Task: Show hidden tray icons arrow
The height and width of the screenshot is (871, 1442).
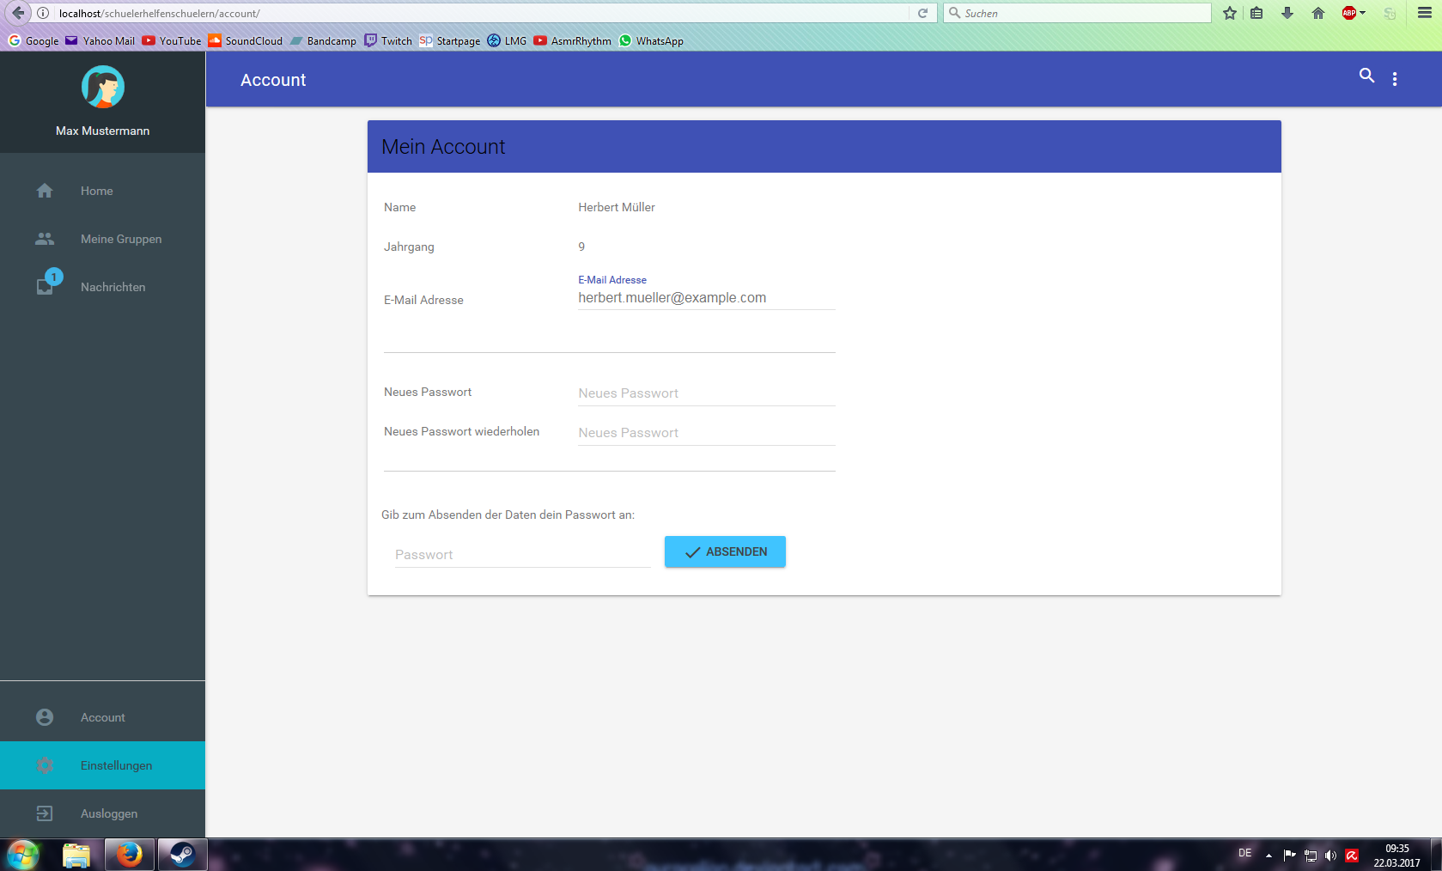Action: 1269,856
